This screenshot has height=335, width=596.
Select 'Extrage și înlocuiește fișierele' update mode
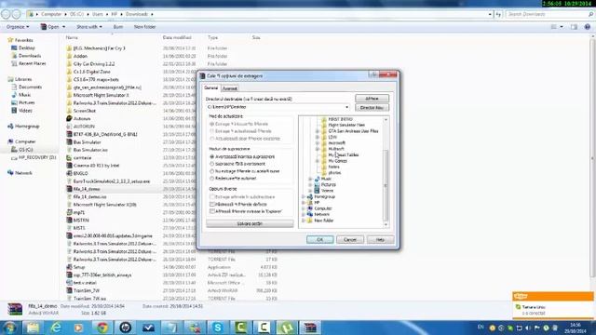tap(212, 124)
